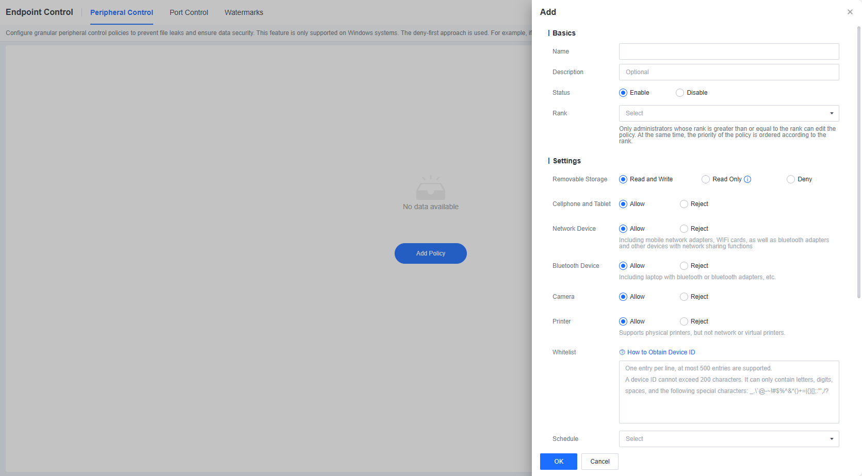Viewport: 862px width, 476px height.
Task: Click the Settings section heading
Action: [x=567, y=161]
